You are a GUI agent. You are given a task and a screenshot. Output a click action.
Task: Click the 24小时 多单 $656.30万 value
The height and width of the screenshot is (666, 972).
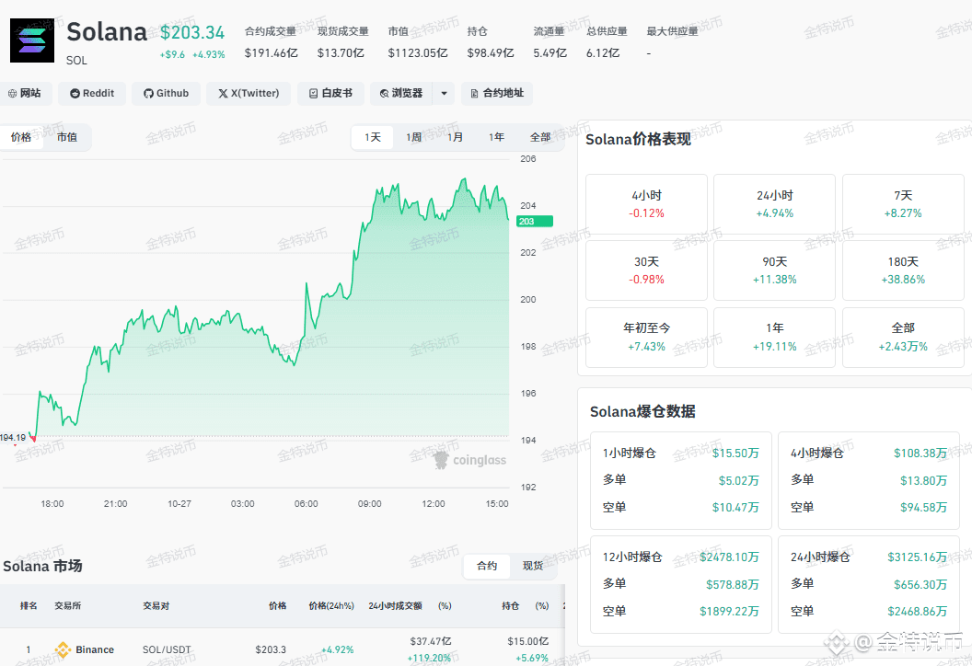click(920, 584)
